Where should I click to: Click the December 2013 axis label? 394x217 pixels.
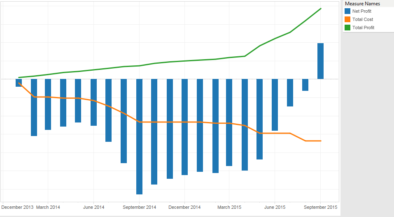pyautogui.click(x=17, y=207)
